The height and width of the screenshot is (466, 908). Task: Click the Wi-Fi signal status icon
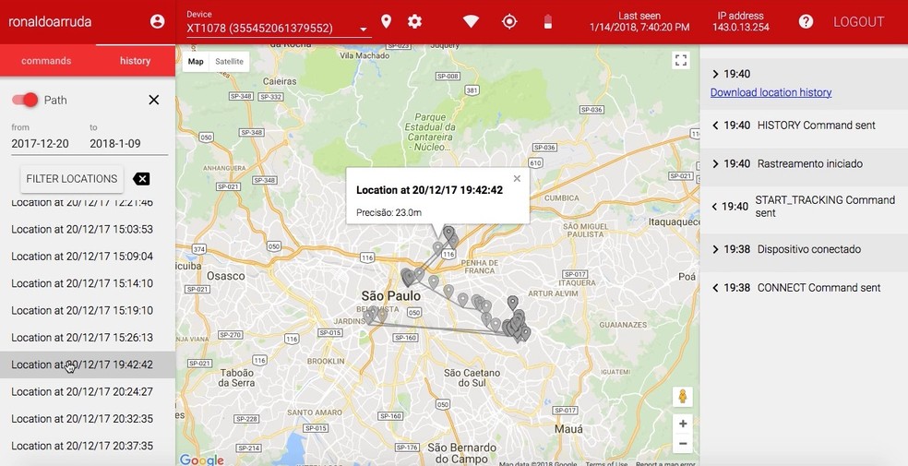click(471, 21)
